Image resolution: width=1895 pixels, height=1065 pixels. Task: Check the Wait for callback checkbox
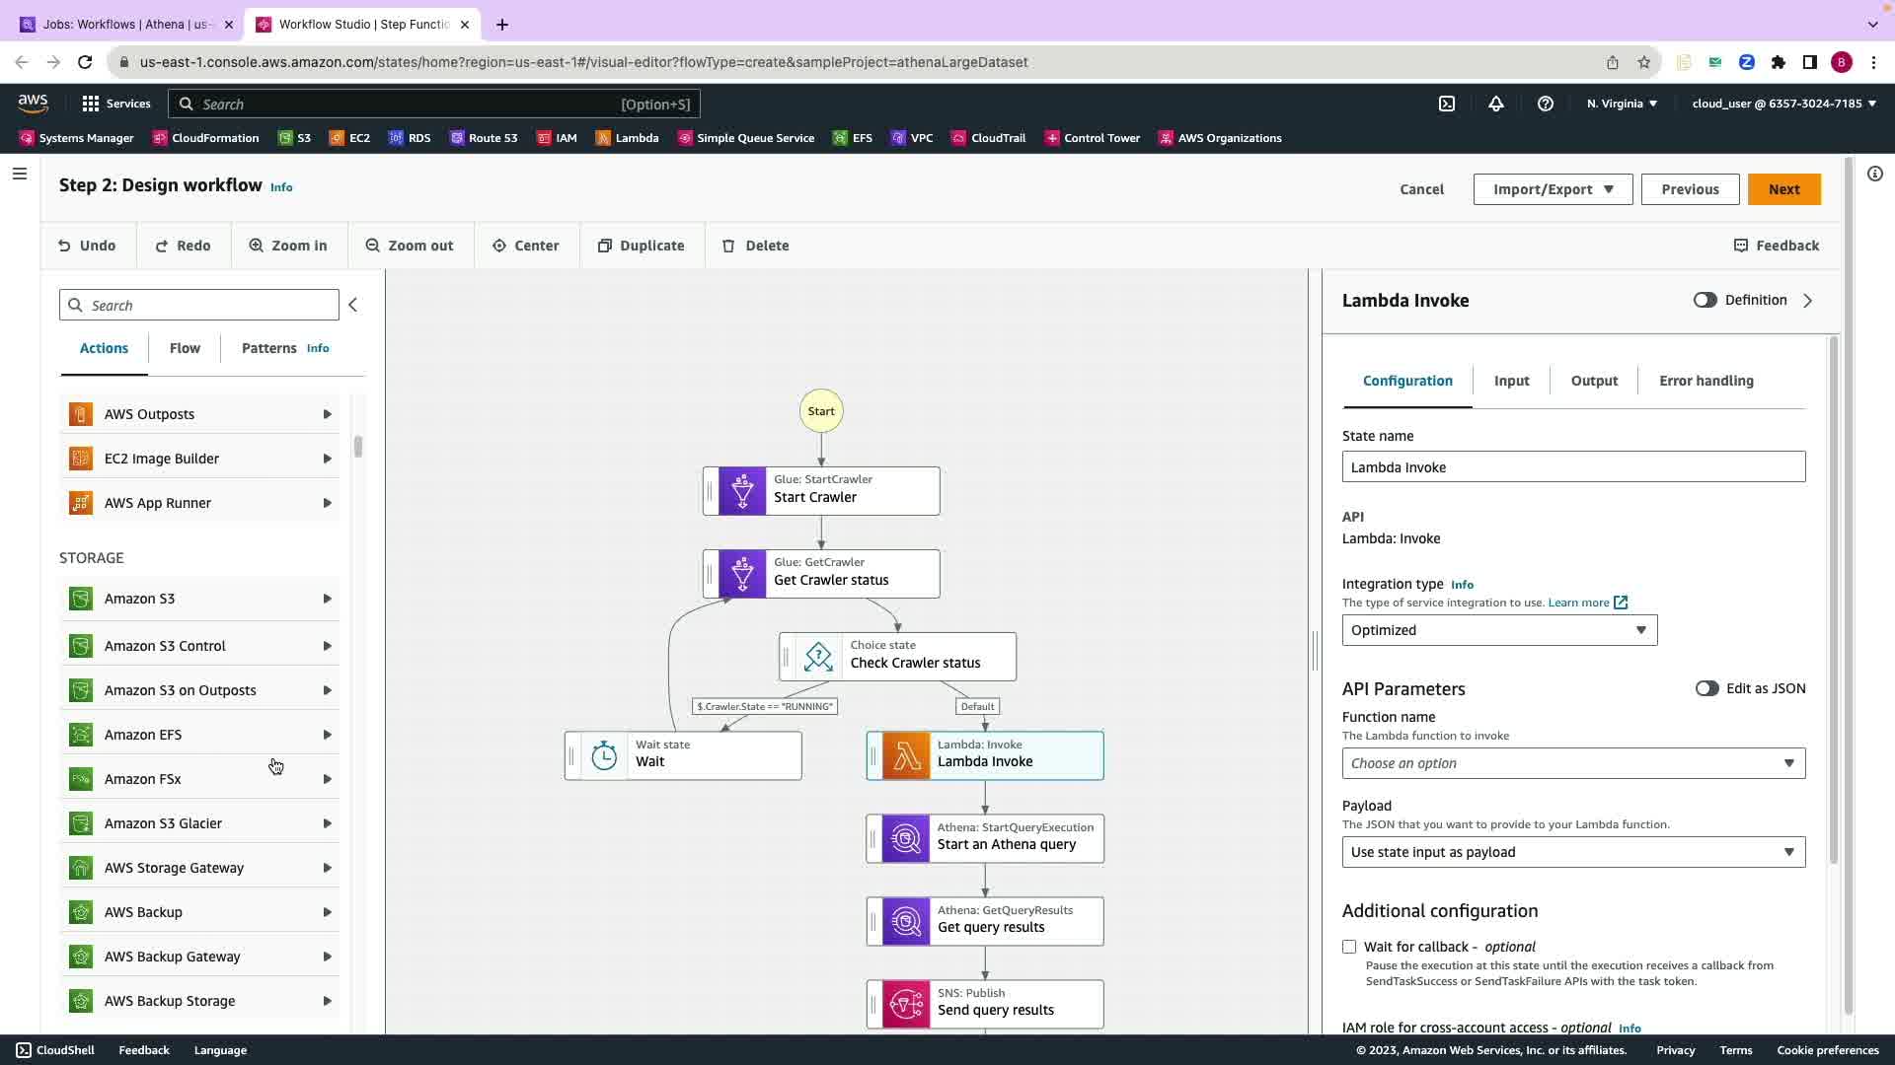tap(1349, 947)
